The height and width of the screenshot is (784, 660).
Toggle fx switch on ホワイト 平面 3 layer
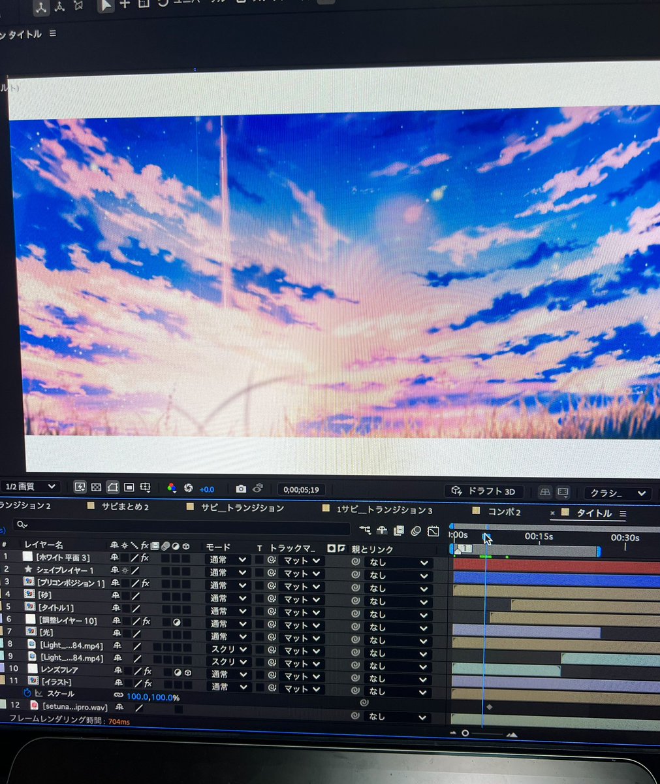[145, 558]
